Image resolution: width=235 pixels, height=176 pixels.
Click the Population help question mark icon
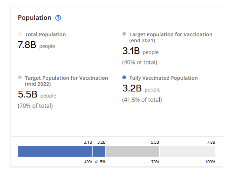58,18
